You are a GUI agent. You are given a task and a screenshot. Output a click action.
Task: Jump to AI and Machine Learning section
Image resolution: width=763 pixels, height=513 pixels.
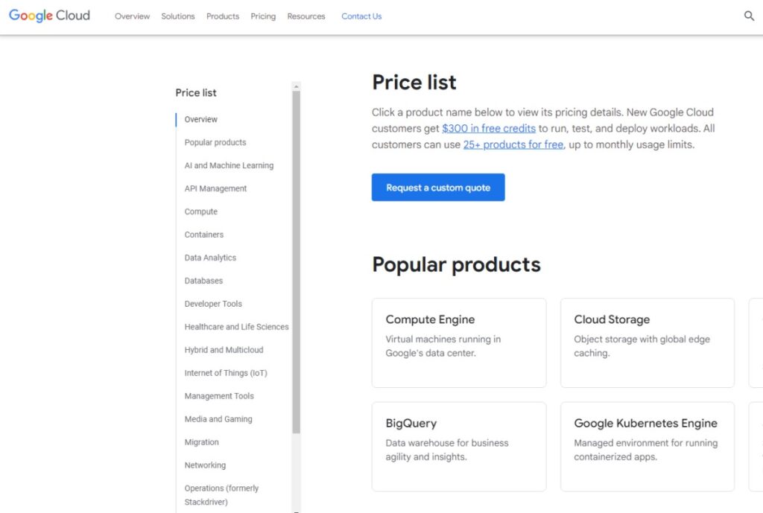point(229,165)
